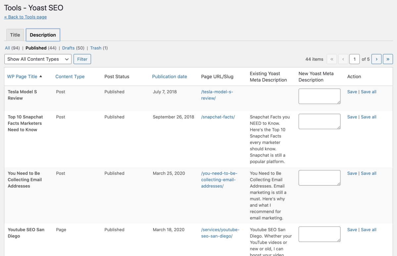Click the Post Status column header
This screenshot has height=256, width=397.
click(117, 76)
